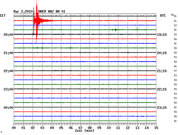Click the station label "OBER HHZ BW 01"

52,11
